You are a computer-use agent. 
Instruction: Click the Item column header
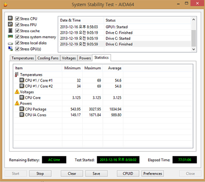[38, 68]
